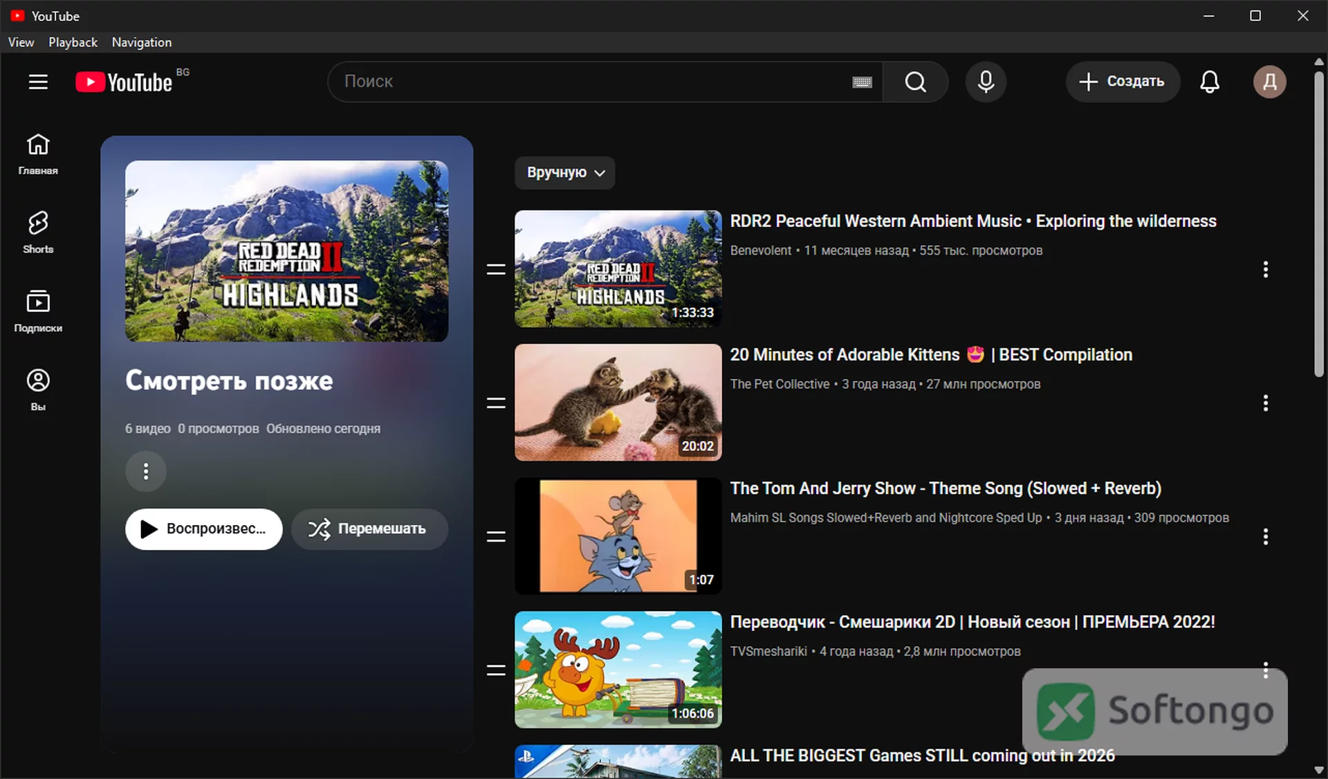Open the 20 Minutes of Adorable Kittens title

931,355
